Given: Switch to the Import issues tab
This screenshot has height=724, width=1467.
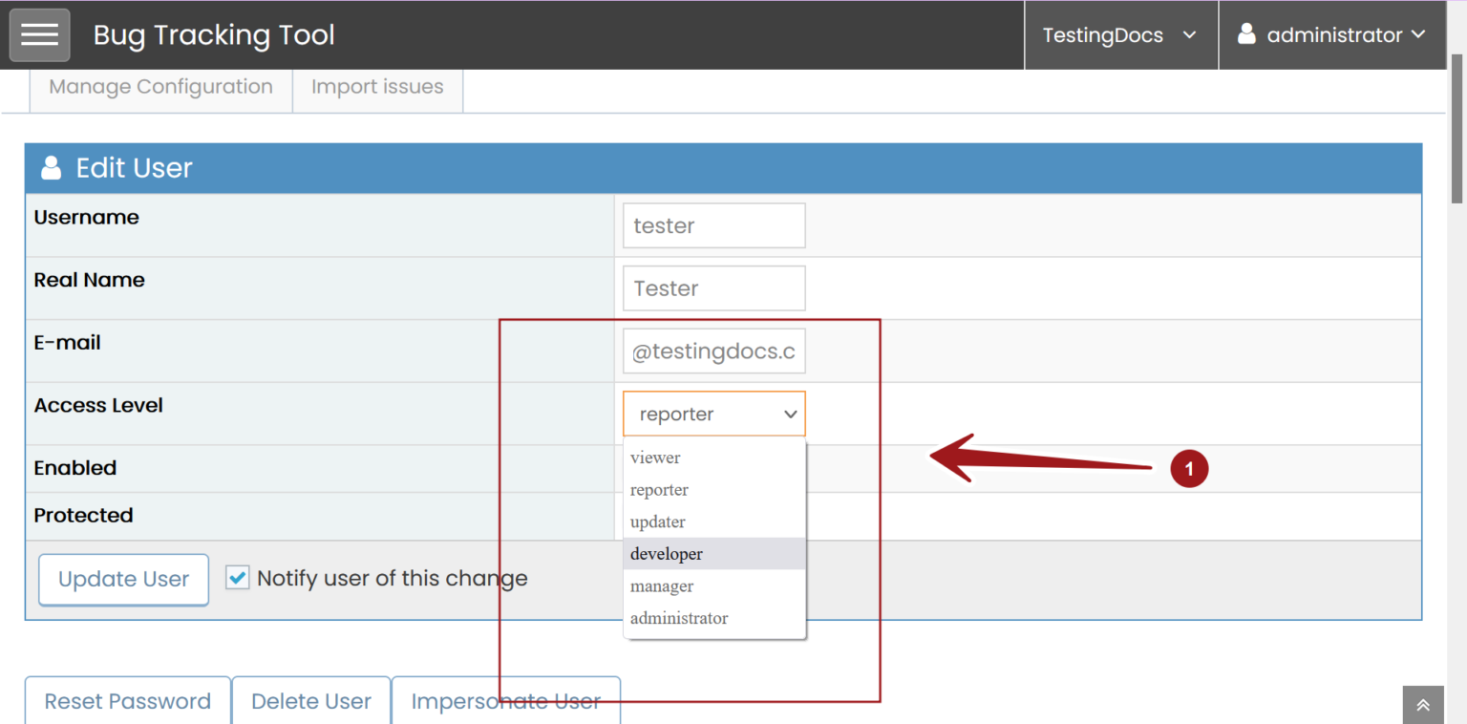Looking at the screenshot, I should pyautogui.click(x=376, y=86).
